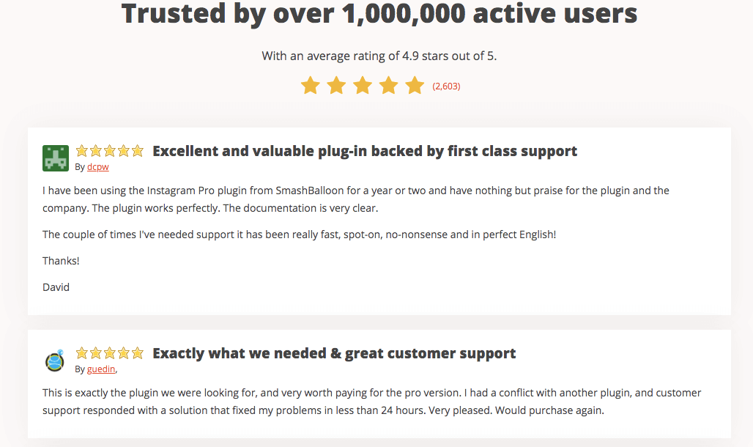
Task: Click the third large gold rating star
Action: 363,86
